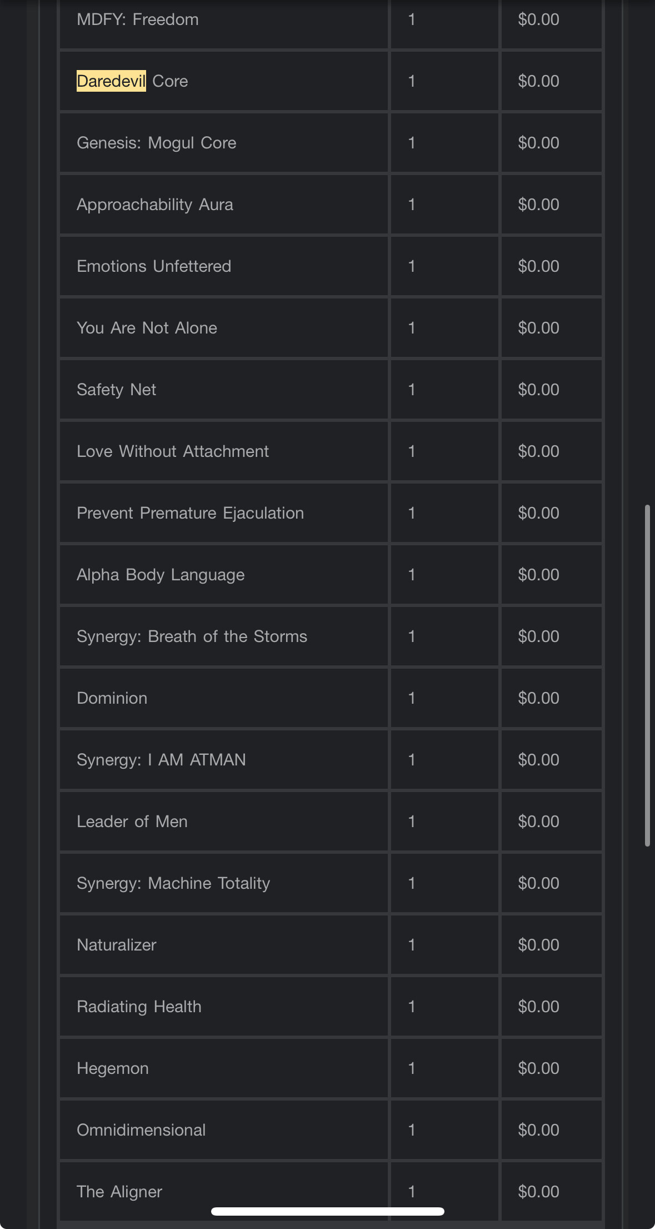Click the Naturalizer item
Image resolution: width=655 pixels, height=1229 pixels.
click(x=116, y=945)
